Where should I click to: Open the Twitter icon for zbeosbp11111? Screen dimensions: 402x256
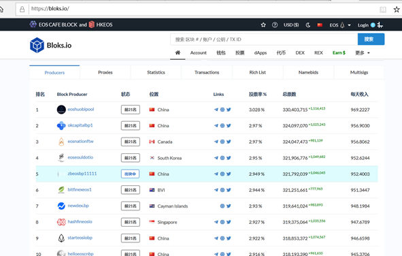229,174
